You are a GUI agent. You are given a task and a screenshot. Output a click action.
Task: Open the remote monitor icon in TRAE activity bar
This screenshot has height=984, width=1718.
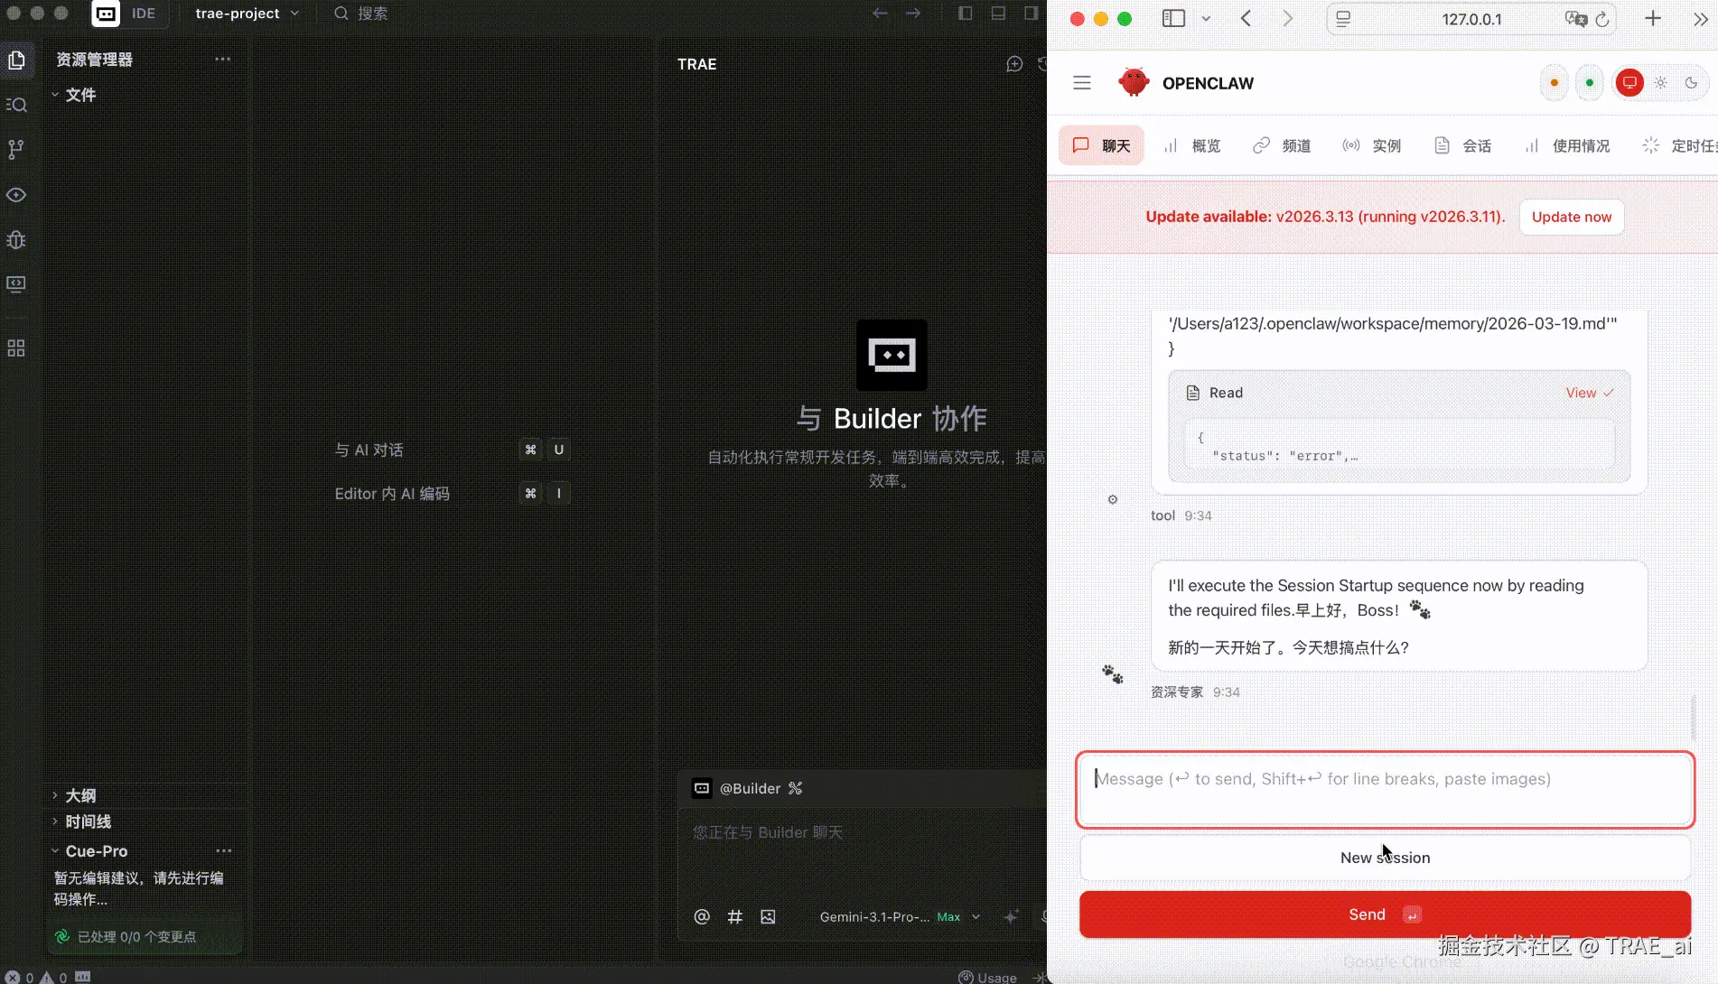16,284
